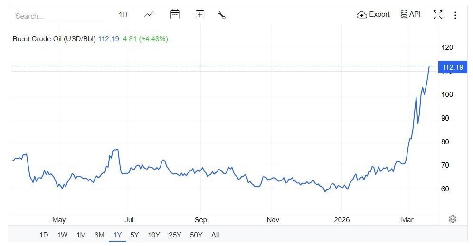Open the API database icon
Screen dimensions: 473x246
pyautogui.click(x=404, y=14)
